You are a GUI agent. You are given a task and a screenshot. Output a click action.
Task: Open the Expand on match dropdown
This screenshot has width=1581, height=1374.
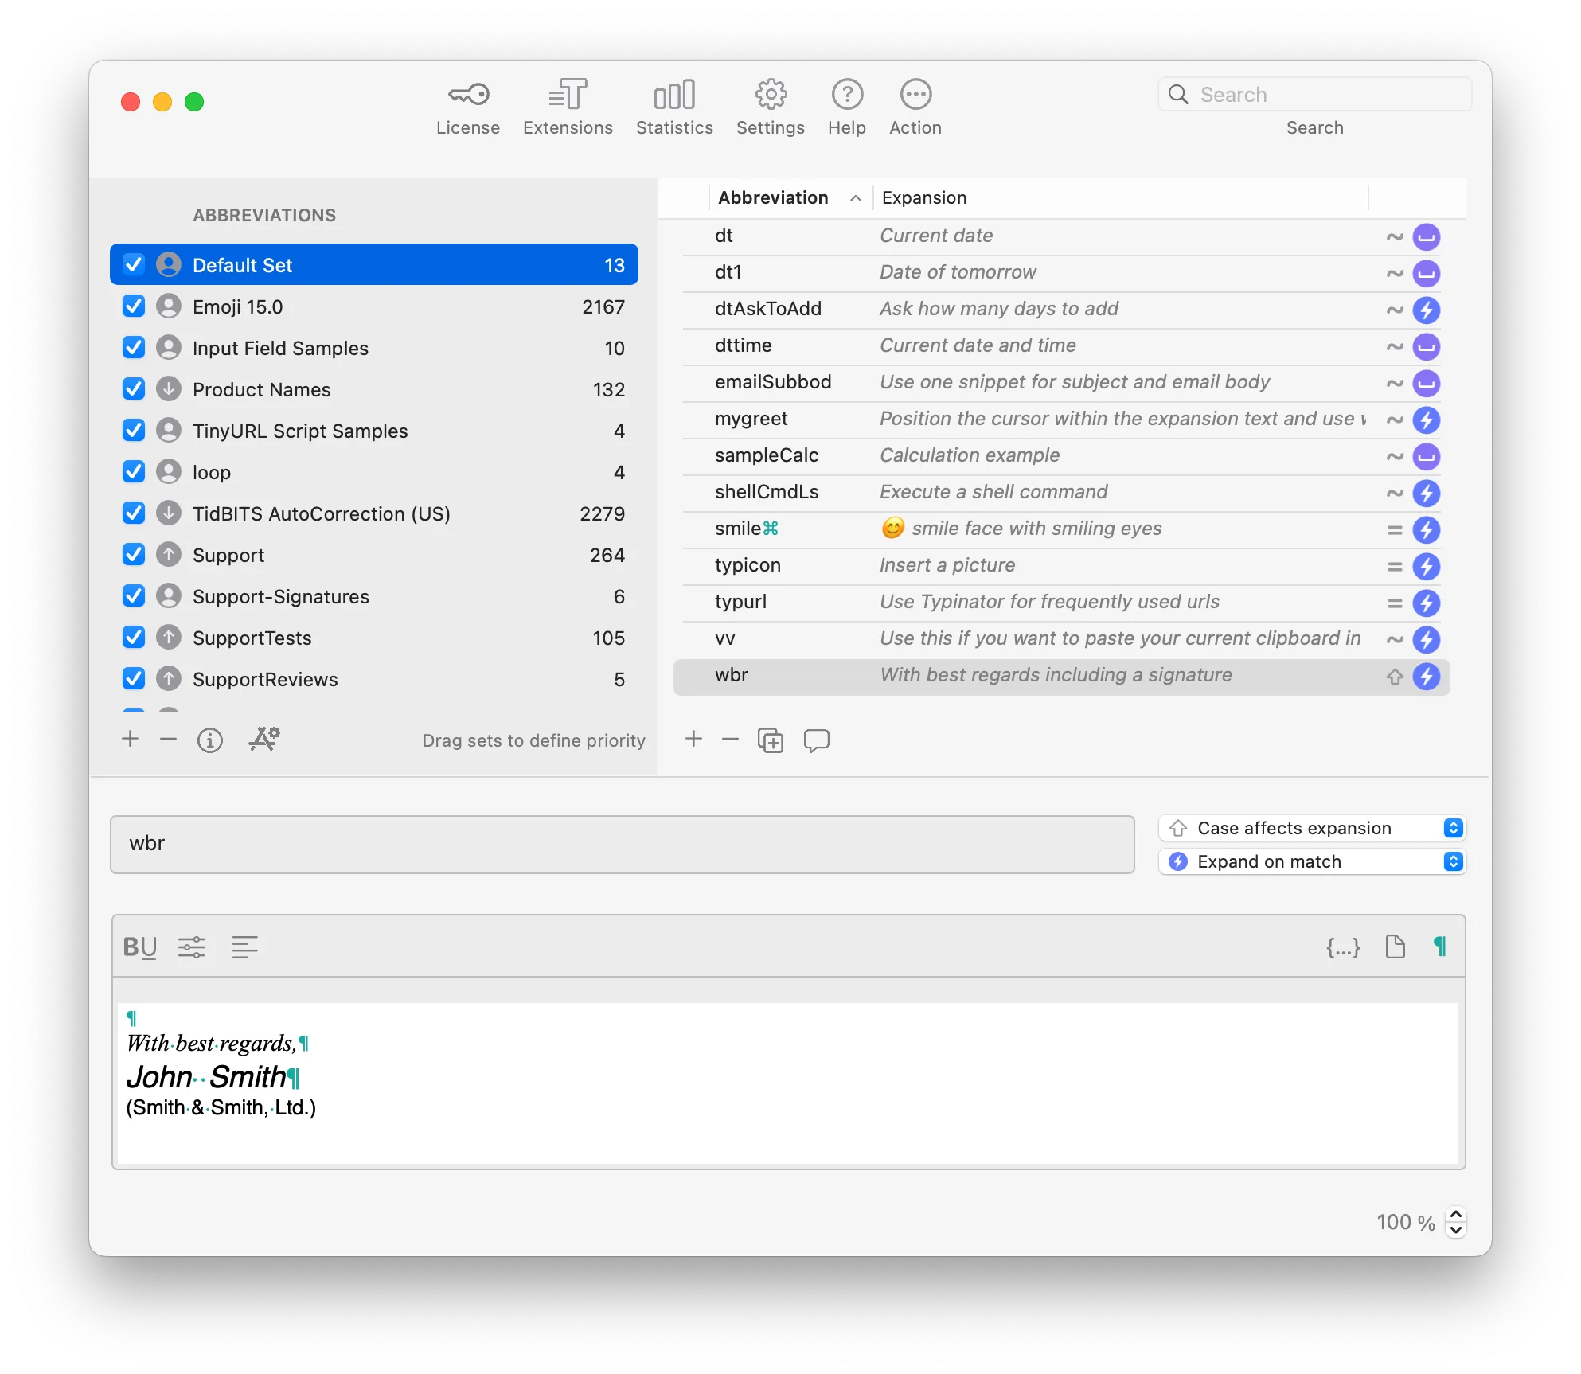click(1454, 861)
